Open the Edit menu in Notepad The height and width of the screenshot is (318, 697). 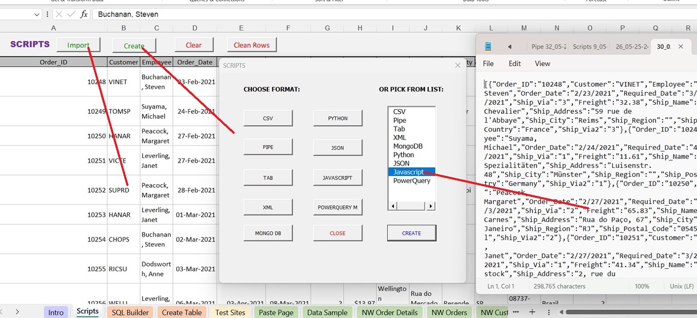click(x=514, y=64)
